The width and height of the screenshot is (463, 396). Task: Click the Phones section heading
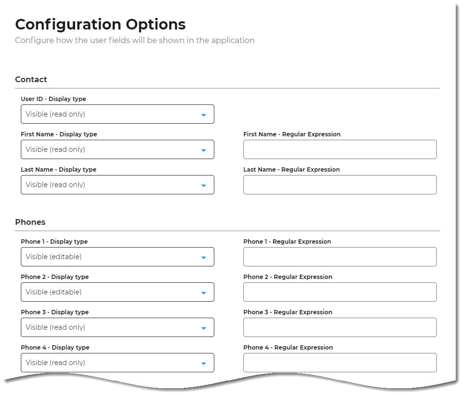(30, 222)
